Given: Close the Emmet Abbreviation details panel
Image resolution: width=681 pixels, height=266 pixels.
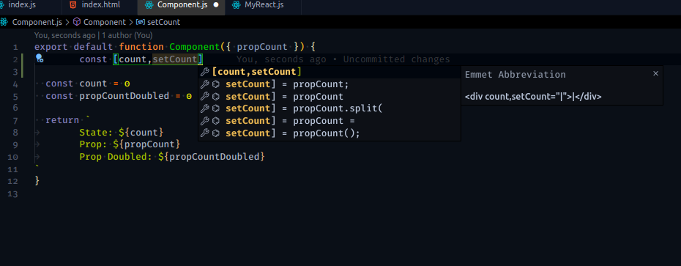Looking at the screenshot, I should pos(656,73).
